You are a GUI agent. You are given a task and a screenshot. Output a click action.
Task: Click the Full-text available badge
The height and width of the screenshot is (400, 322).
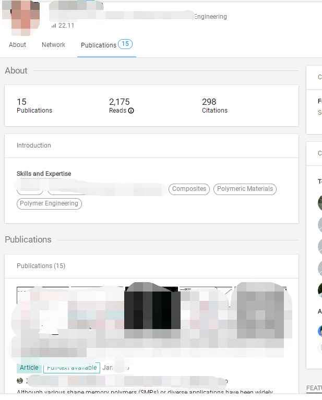(x=71, y=368)
